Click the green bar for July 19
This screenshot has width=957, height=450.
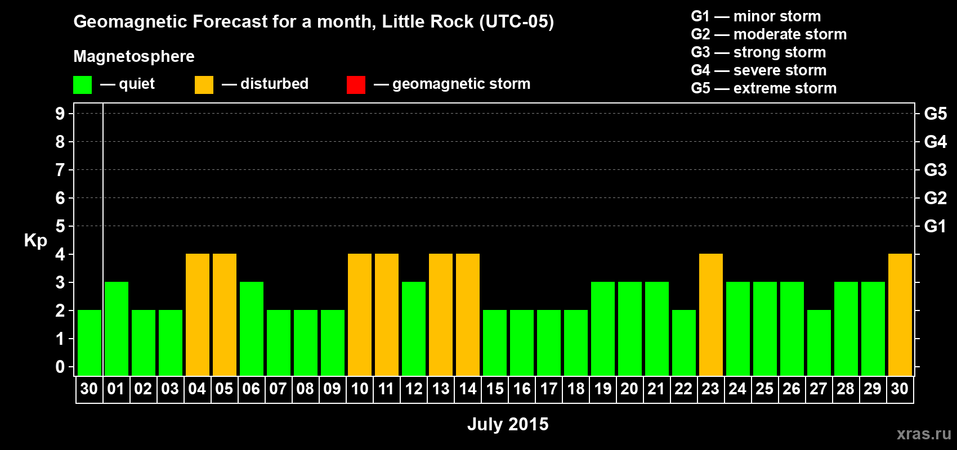click(603, 328)
